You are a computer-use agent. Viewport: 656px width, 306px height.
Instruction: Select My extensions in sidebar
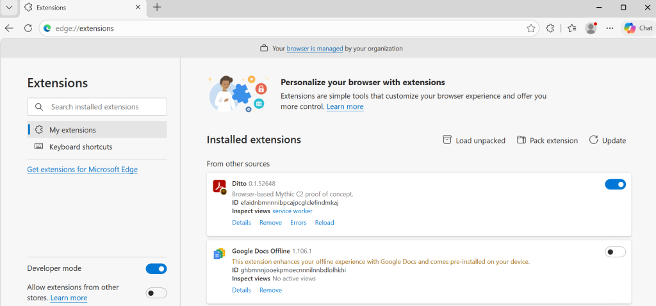pyautogui.click(x=97, y=129)
